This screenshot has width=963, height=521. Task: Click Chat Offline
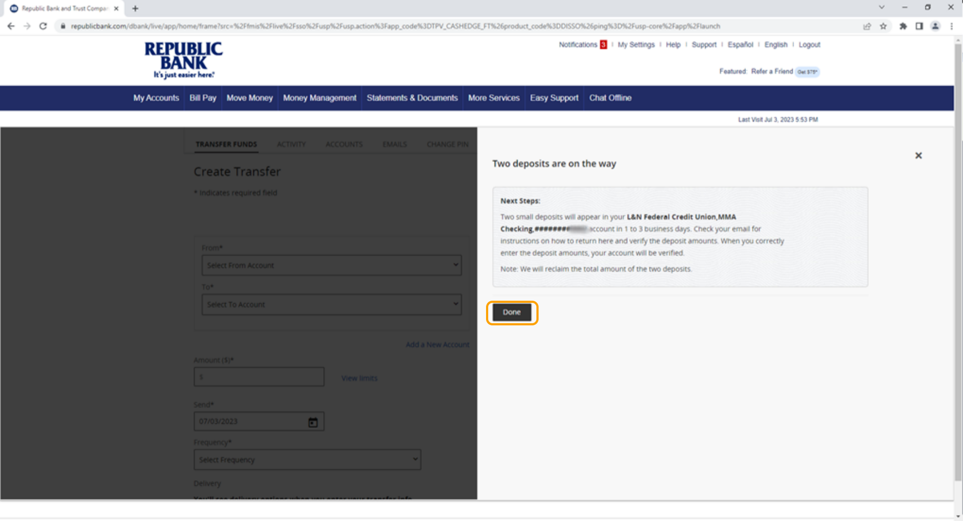[x=610, y=98]
